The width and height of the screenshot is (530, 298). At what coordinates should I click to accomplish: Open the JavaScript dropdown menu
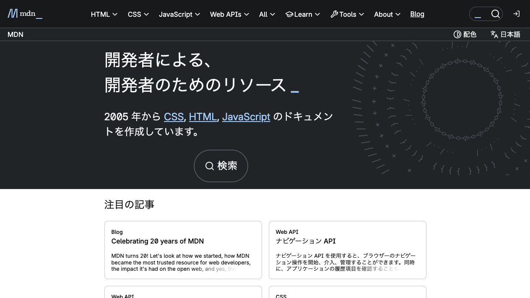179,14
